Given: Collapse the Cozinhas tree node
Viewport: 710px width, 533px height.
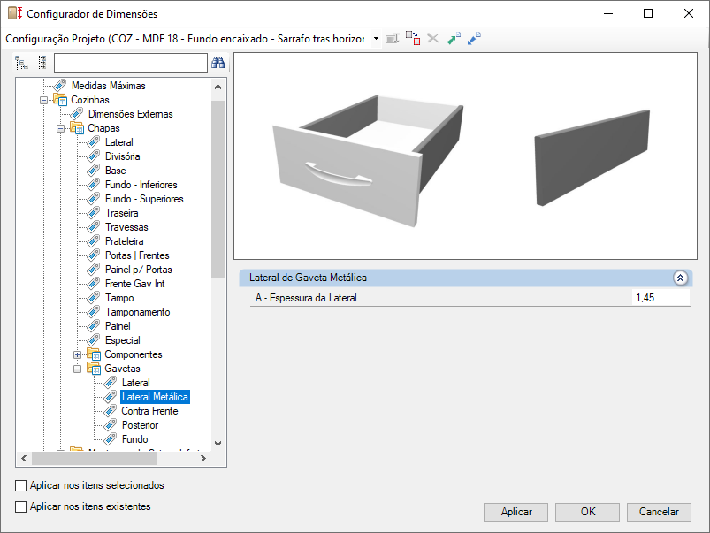Looking at the screenshot, I should coord(43,100).
